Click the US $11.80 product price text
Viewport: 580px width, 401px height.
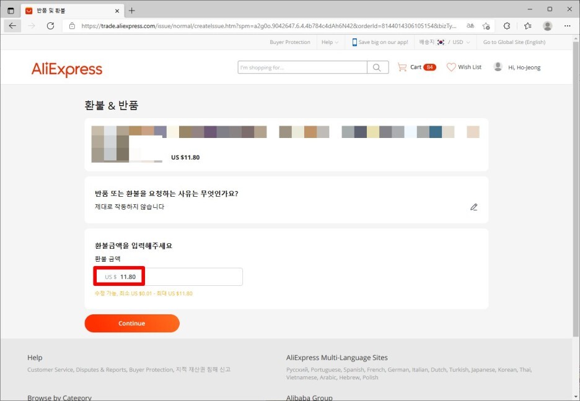click(185, 157)
